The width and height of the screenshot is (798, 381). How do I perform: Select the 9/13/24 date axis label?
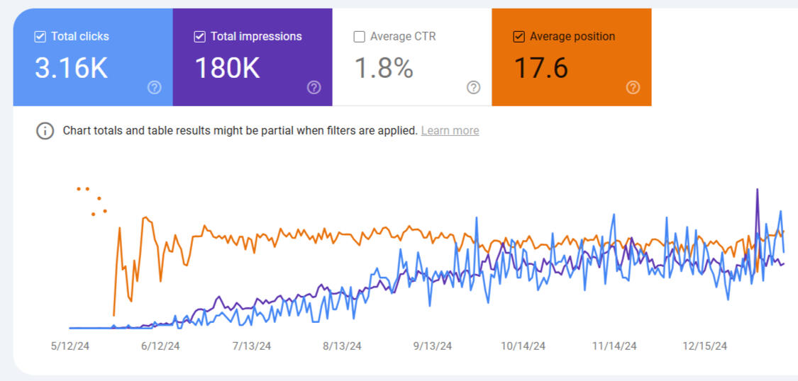pos(433,346)
